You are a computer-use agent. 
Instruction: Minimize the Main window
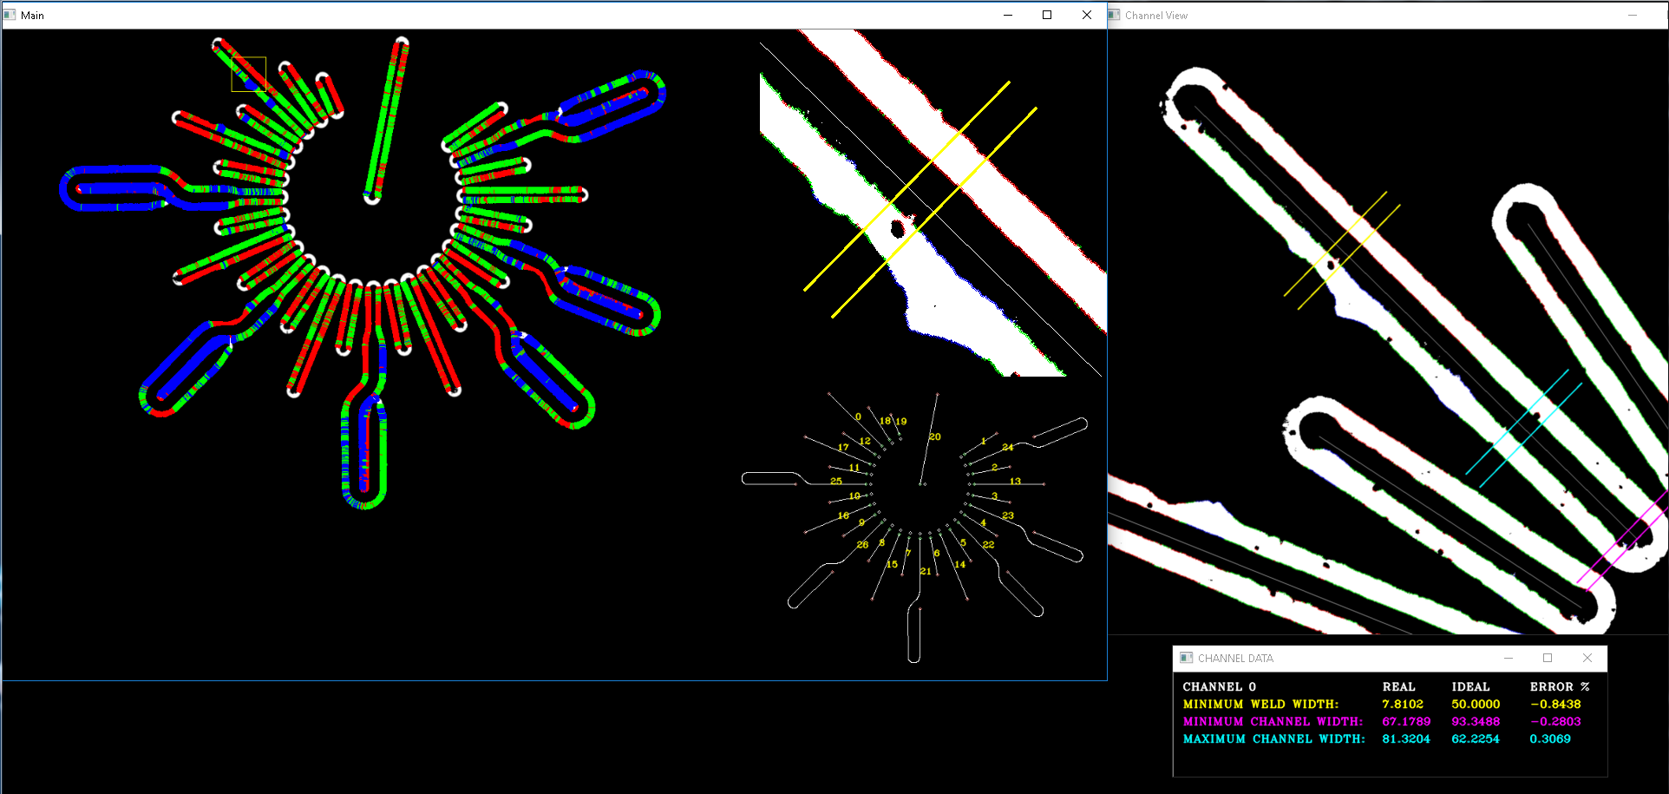[x=1008, y=15]
